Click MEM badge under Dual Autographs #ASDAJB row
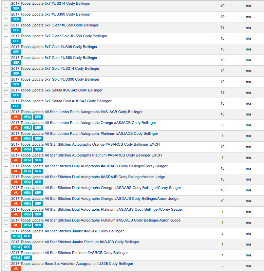Screen dimensions: 264x272 [x=27, y=182]
